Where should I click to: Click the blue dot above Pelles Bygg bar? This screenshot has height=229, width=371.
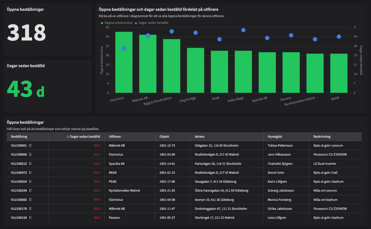243,30
